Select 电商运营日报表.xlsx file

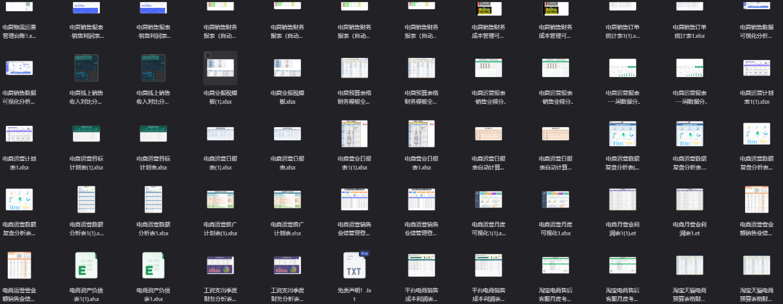point(287,134)
